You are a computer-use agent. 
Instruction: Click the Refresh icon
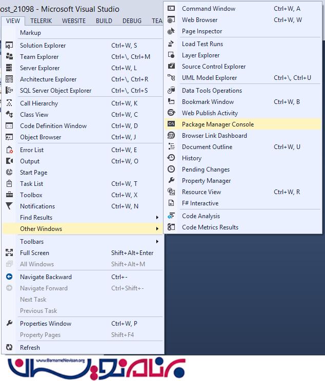click(9, 348)
